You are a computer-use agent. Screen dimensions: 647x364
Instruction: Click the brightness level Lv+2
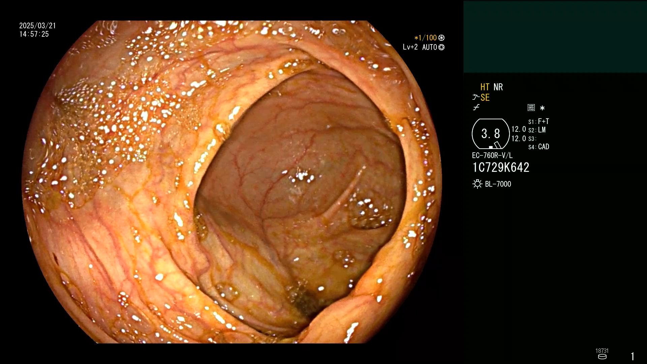[410, 47]
